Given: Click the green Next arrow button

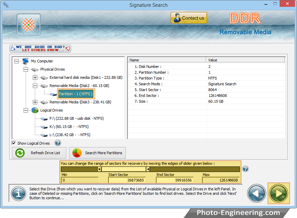Looking at the screenshot, I should [279, 193].
